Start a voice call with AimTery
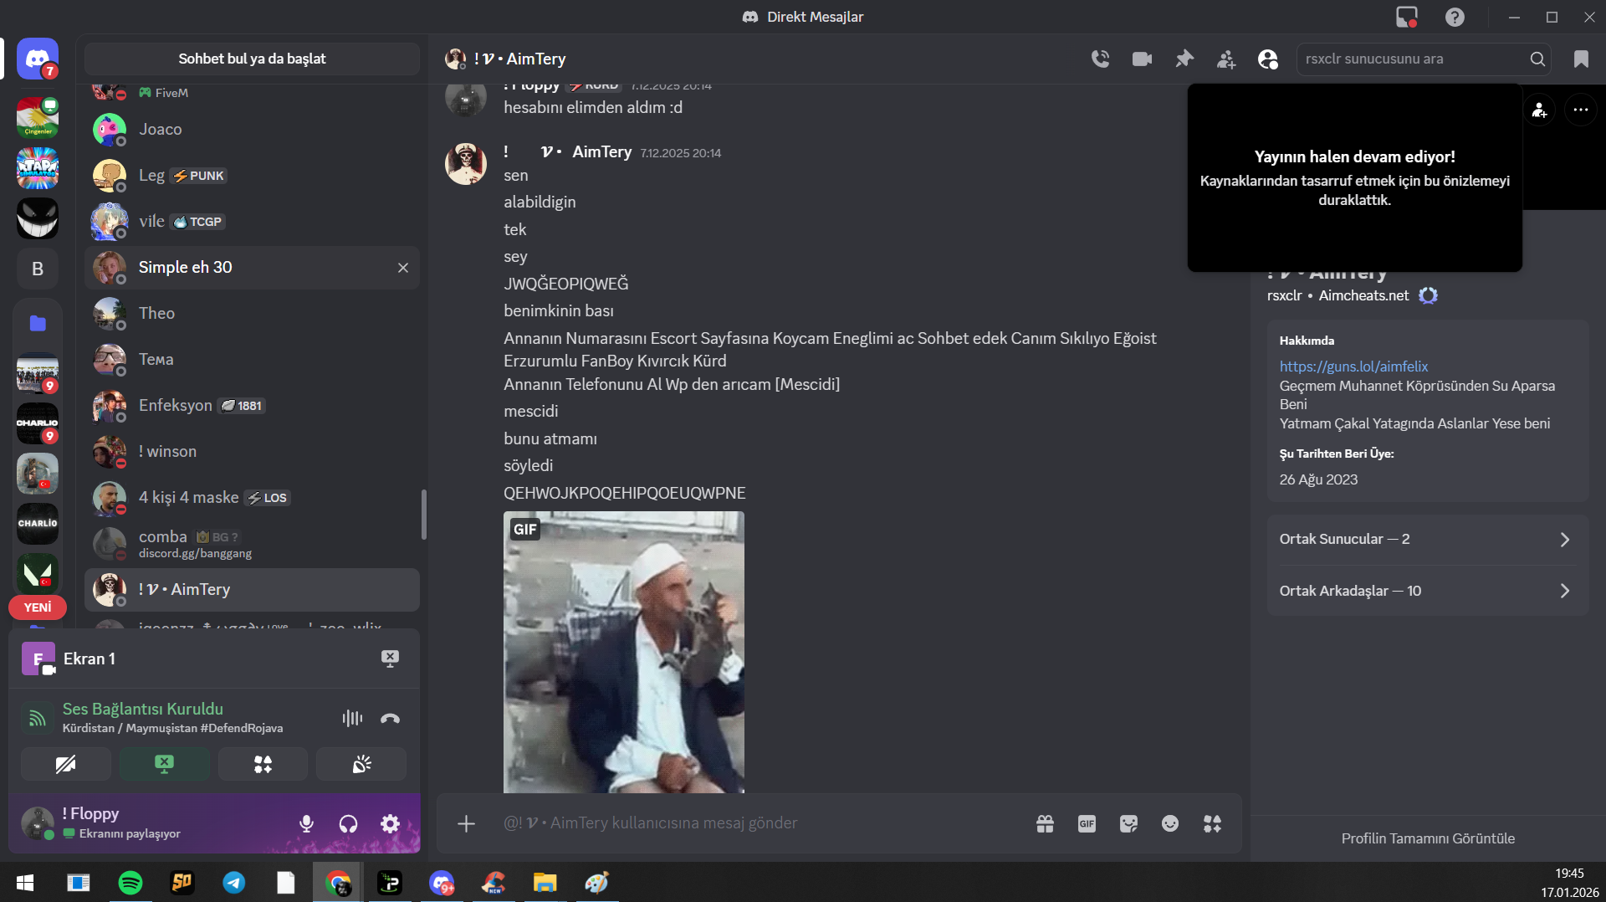Image resolution: width=1606 pixels, height=902 pixels. pyautogui.click(x=1100, y=59)
